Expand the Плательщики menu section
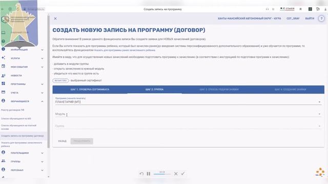Screen dimensions: 328x184 click(x=42, y=153)
